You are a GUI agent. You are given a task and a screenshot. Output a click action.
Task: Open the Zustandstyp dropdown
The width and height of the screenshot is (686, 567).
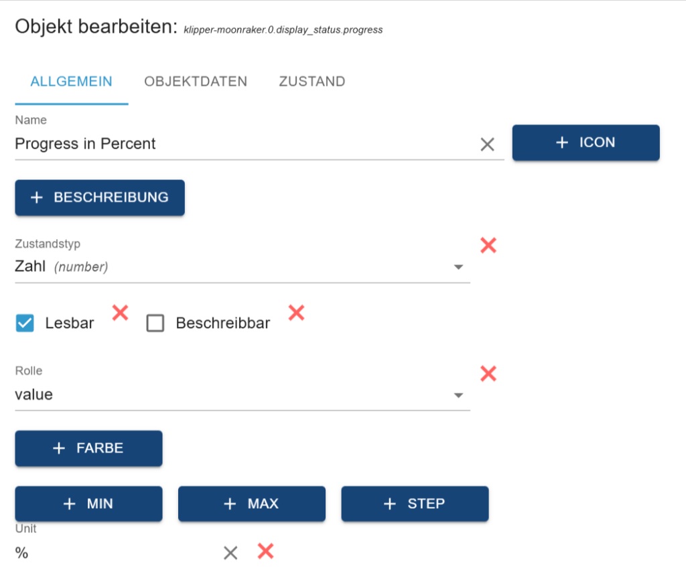point(458,267)
